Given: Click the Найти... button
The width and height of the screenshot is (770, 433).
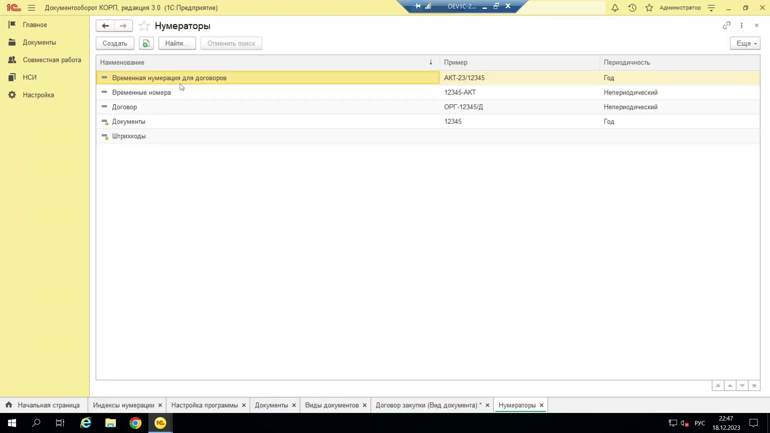Looking at the screenshot, I should point(177,43).
